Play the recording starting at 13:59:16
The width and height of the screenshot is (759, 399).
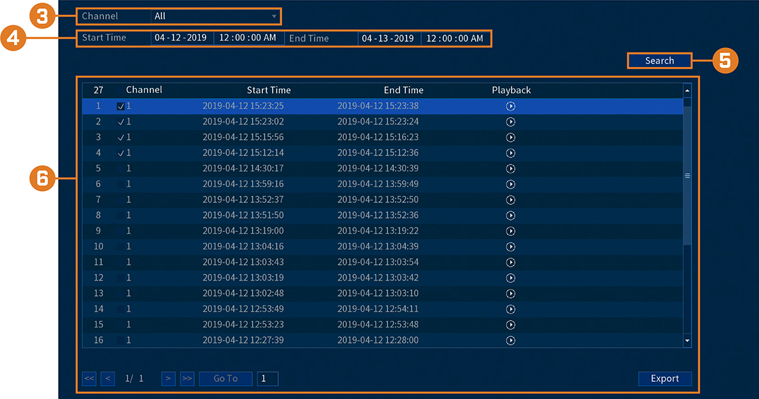click(x=510, y=184)
